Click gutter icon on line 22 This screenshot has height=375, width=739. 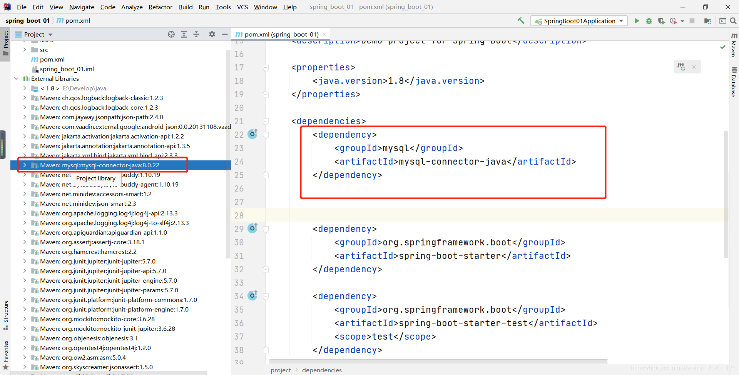point(252,134)
